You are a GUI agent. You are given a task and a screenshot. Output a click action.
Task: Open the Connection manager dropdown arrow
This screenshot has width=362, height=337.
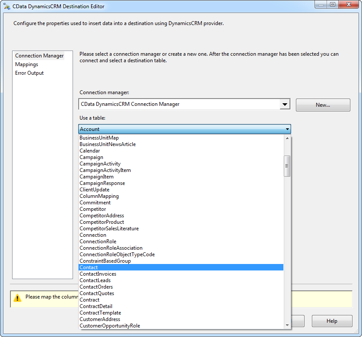285,105
